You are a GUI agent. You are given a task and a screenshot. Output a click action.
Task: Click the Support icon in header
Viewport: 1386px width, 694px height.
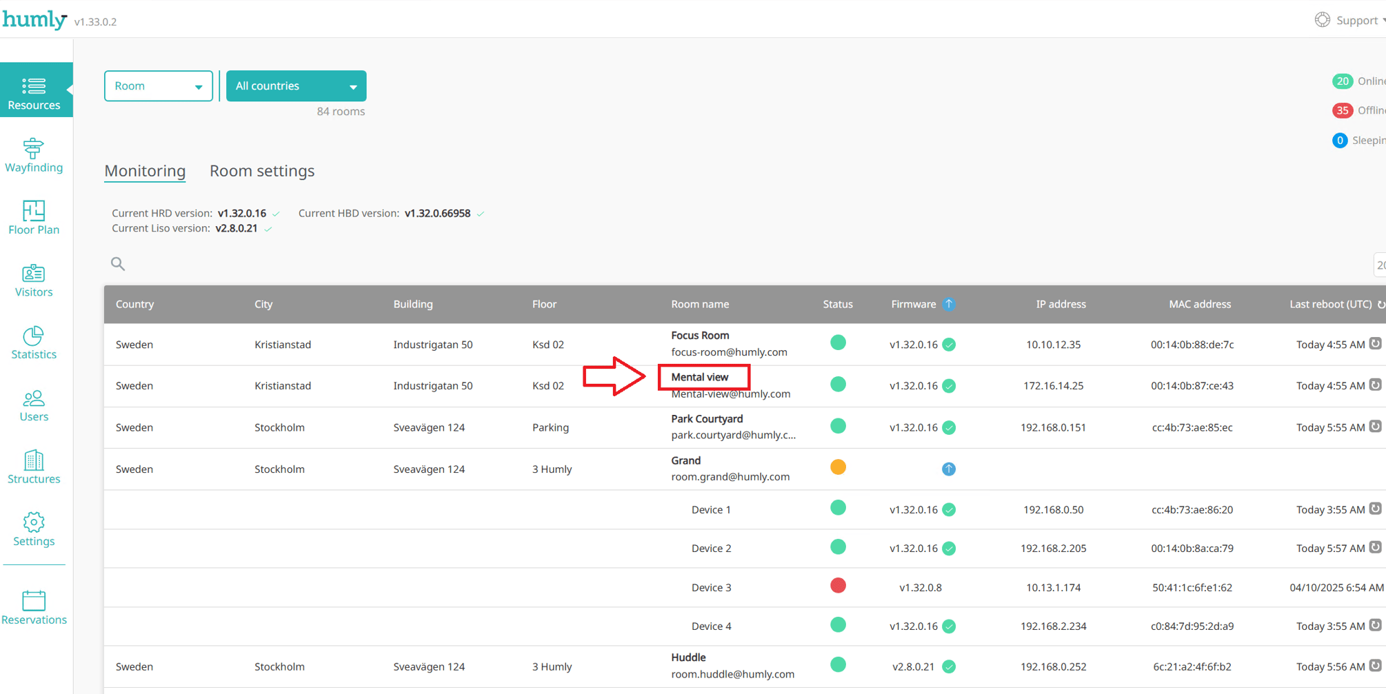[x=1322, y=20]
